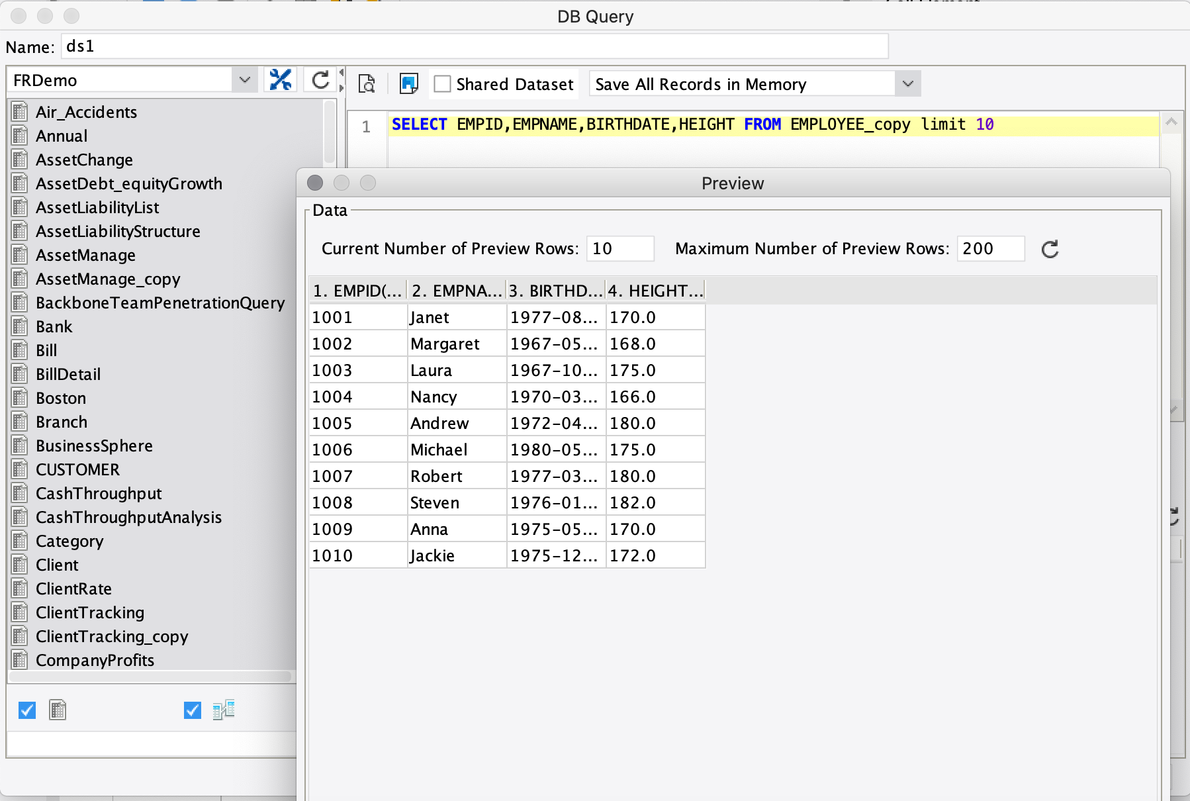This screenshot has width=1190, height=801.
Task: Click the table filter icon at bottom left
Action: (58, 709)
